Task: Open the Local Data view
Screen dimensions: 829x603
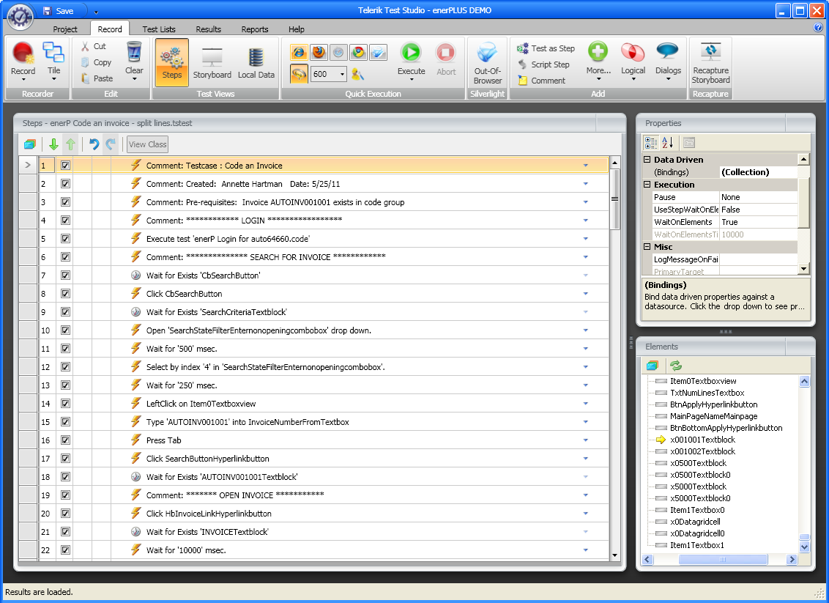Action: (x=256, y=63)
